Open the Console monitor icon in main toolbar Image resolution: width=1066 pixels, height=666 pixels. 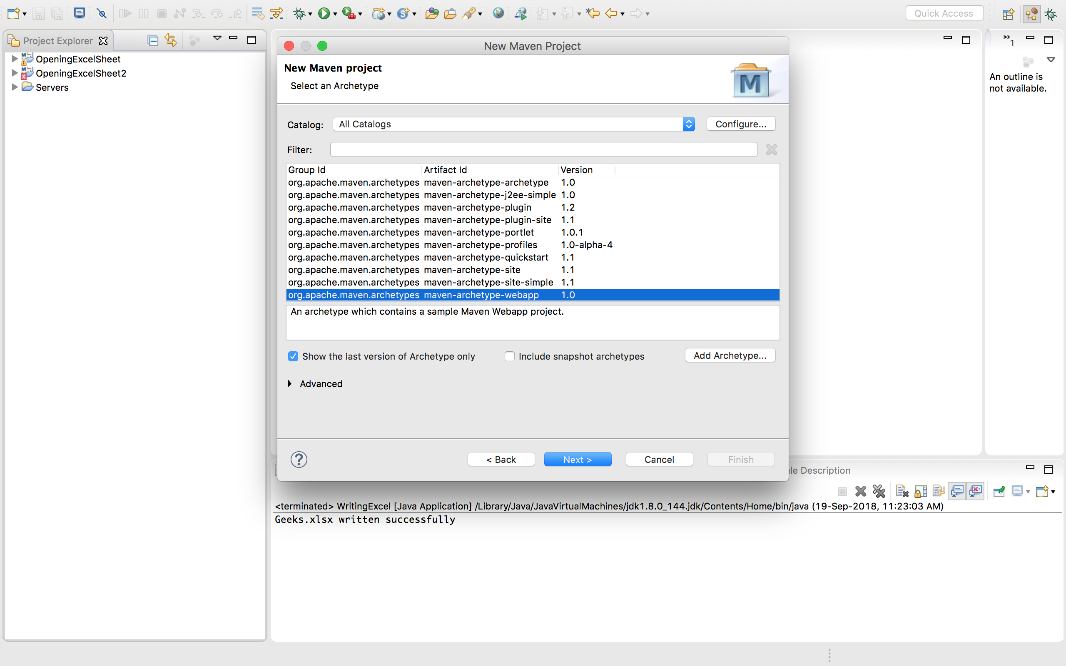[79, 14]
